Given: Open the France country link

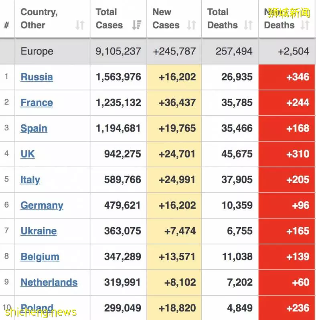Looking at the screenshot, I should (36, 103).
